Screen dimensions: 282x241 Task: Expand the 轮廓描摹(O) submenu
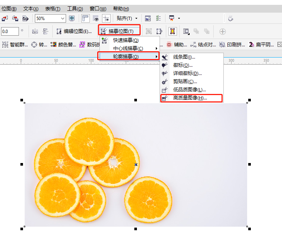(x=129, y=56)
